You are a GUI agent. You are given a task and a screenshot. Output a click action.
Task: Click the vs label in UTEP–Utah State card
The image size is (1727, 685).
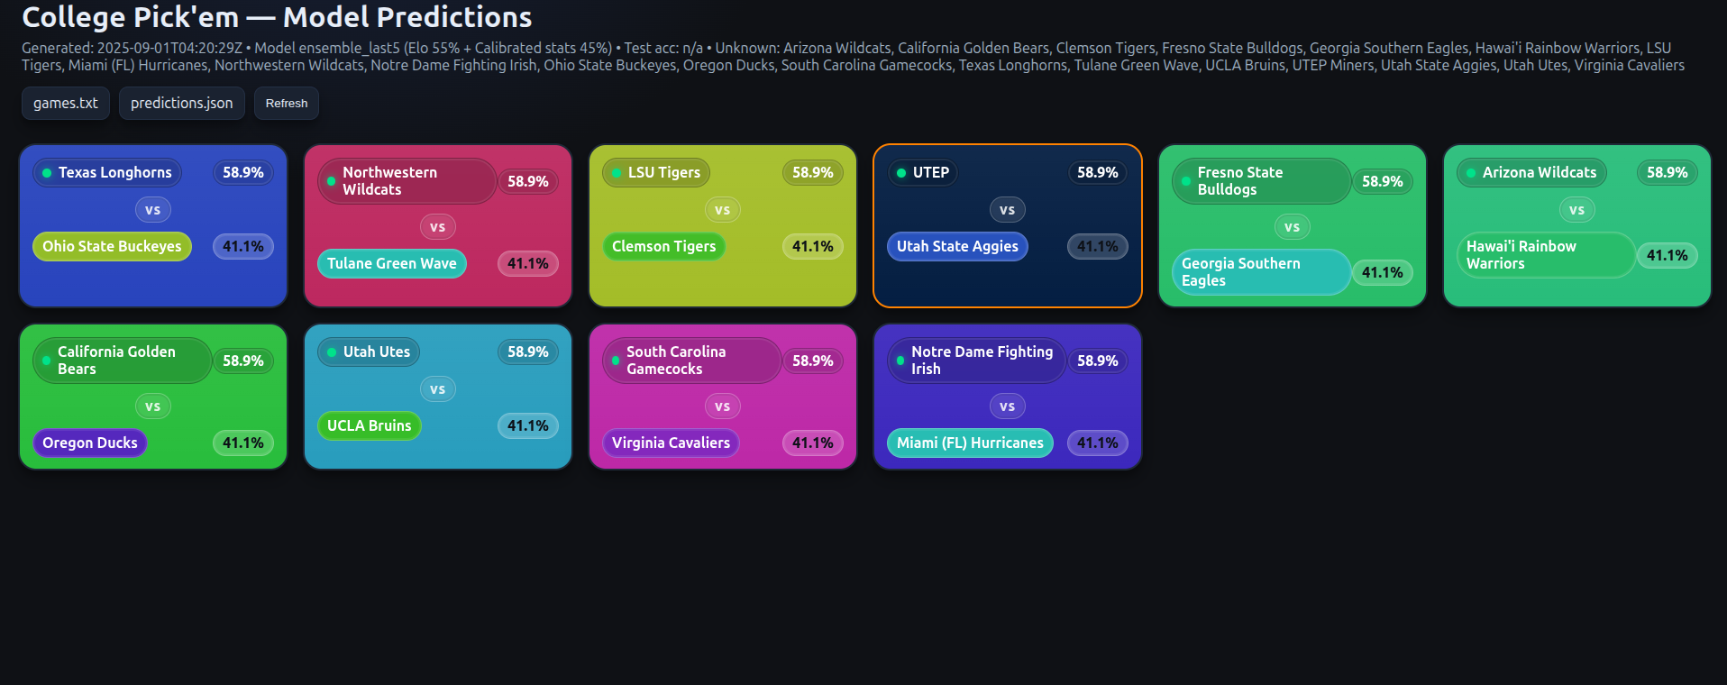(1008, 210)
